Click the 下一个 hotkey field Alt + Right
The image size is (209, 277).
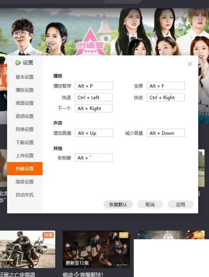[x=94, y=108]
